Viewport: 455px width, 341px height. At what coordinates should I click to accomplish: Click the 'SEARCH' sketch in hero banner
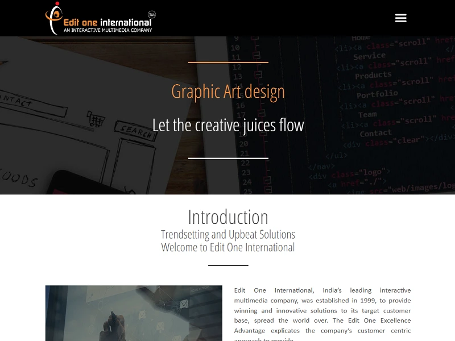click(x=135, y=131)
